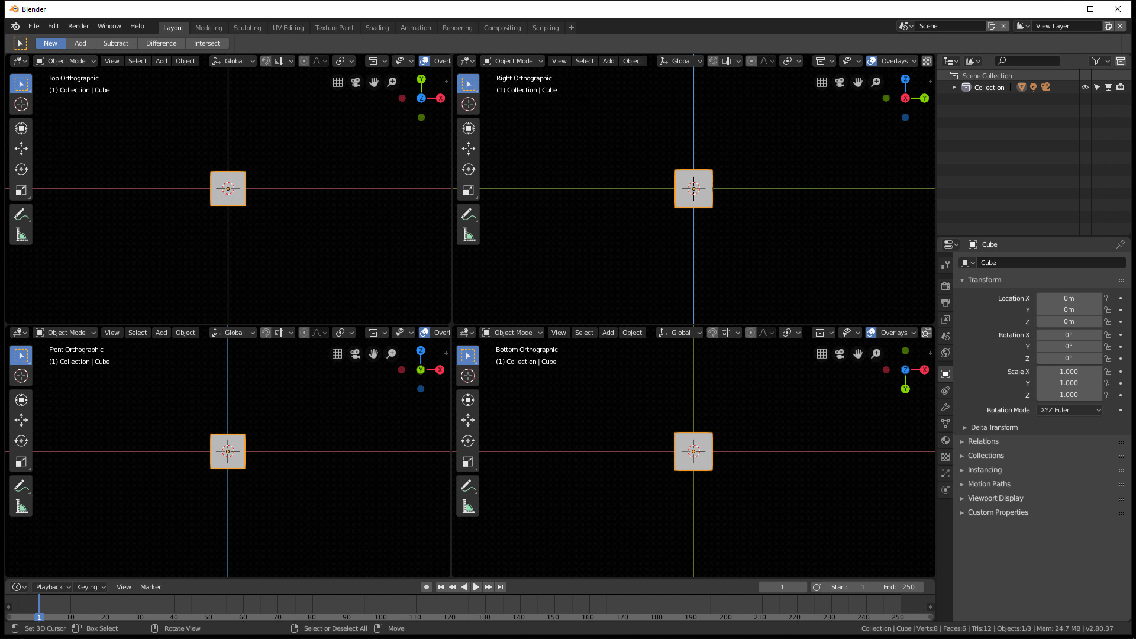Screen dimensions: 1136x639
Task: Expand the Delta Transform section
Action: click(x=995, y=427)
